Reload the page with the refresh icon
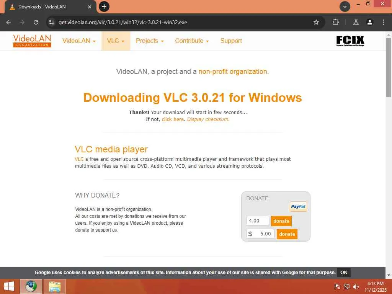The image size is (392, 294). pos(36,22)
